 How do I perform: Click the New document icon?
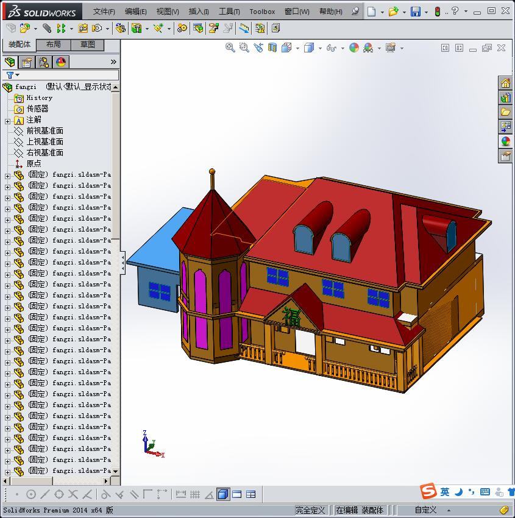[x=371, y=12]
